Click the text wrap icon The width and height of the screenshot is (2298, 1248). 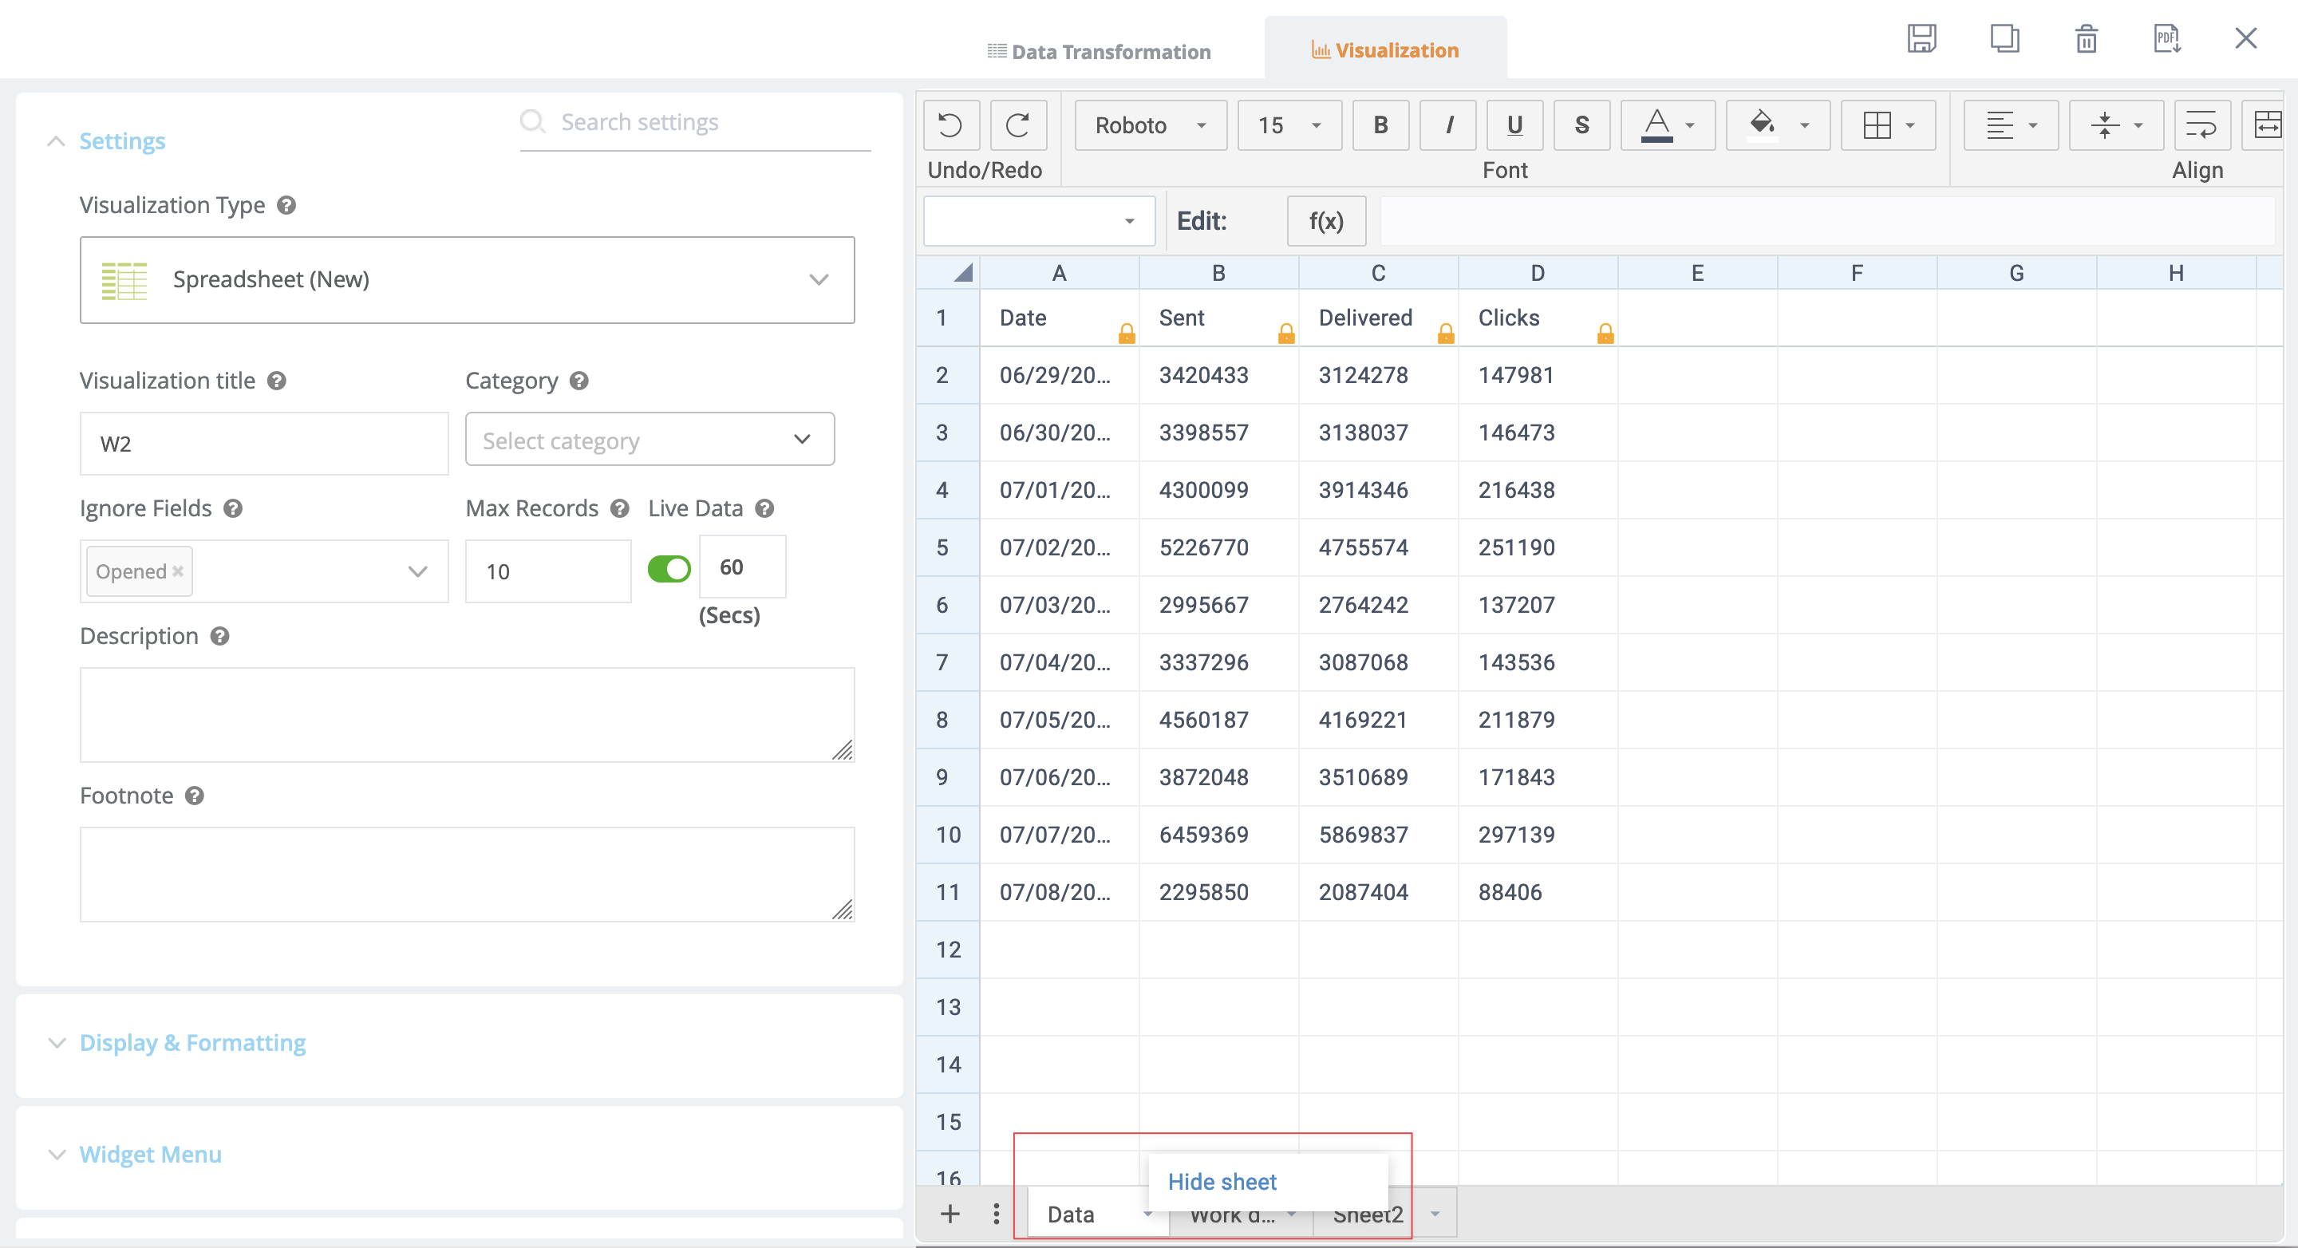coord(2201,125)
